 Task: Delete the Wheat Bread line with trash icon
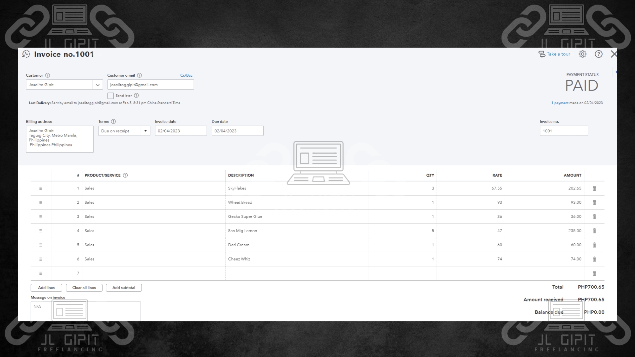594,203
